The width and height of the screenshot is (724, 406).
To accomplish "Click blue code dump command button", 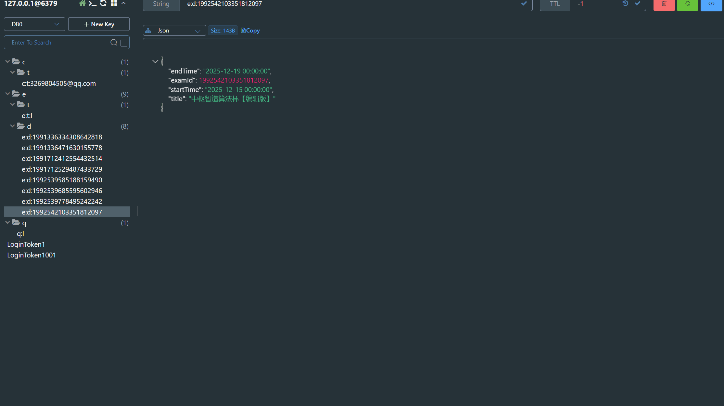I will coord(711,4).
